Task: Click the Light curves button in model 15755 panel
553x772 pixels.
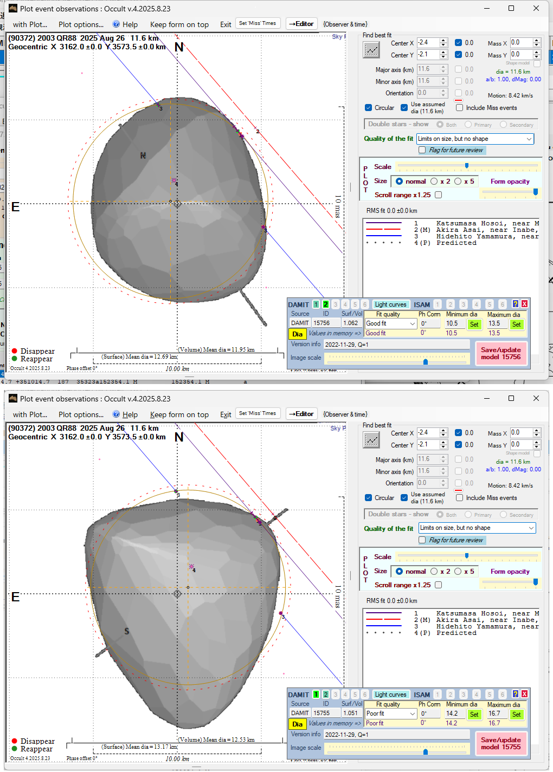Action: click(390, 695)
